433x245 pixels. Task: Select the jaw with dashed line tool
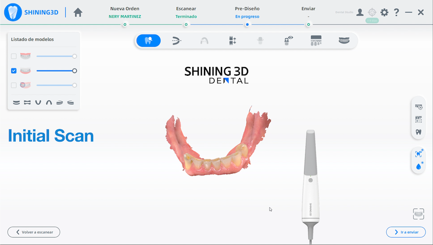coord(176,41)
